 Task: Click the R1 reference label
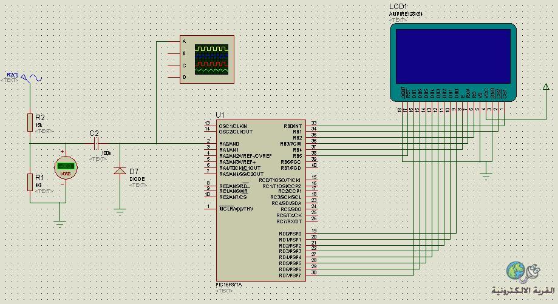[39, 177]
